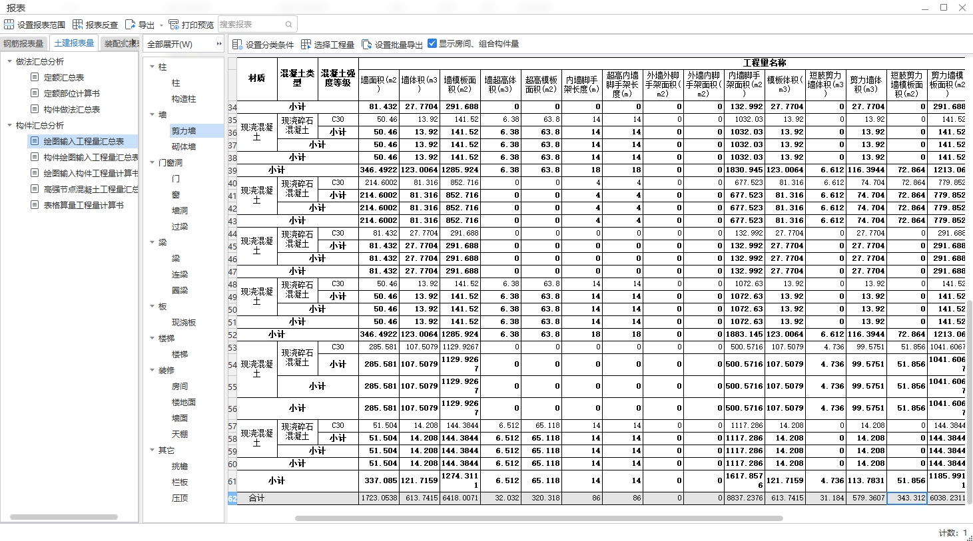This screenshot has height=541, width=973.
Task: Select 楼地面 component type
Action: click(184, 402)
